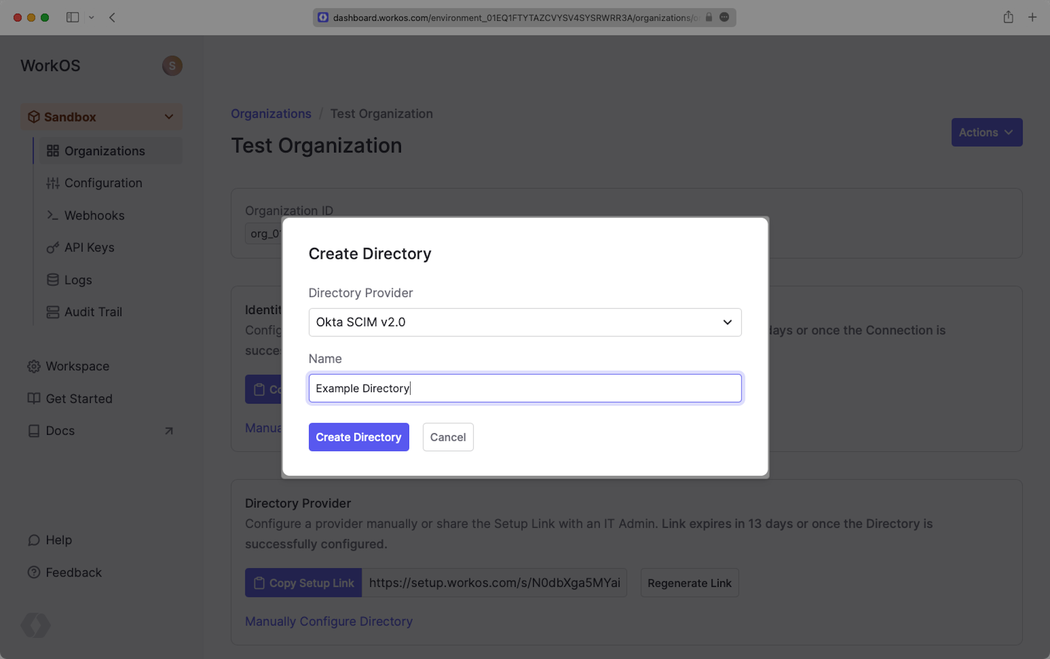This screenshot has width=1050, height=659.
Task: Open Organizations in the sidebar
Action: (104, 151)
